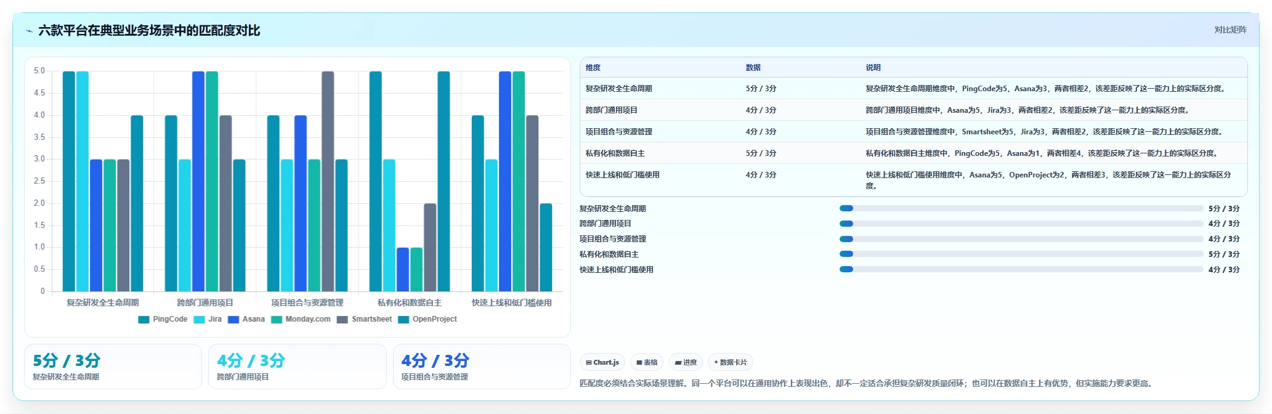Open the 4分 / 3分 项目组合与资源管理 data card

tap(482, 367)
